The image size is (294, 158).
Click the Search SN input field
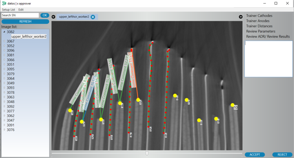(20, 15)
